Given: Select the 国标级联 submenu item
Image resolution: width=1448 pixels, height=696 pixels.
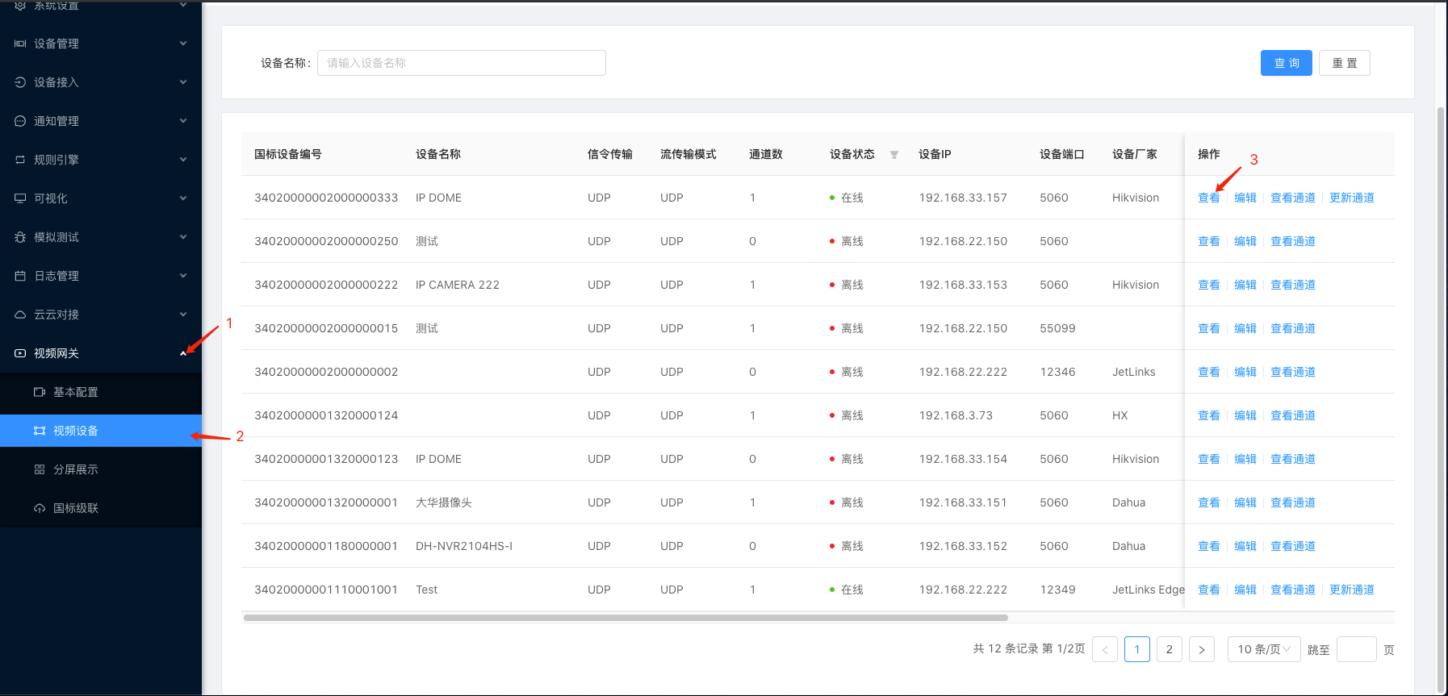Looking at the screenshot, I should point(76,508).
